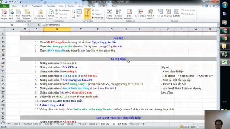
Task: Click the Windows Start orb
Action: (225, 5)
